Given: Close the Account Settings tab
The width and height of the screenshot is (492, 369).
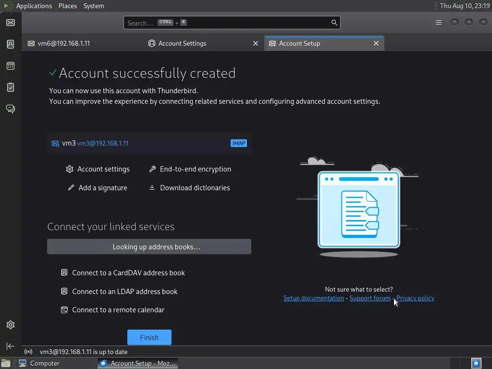Looking at the screenshot, I should coord(256,43).
